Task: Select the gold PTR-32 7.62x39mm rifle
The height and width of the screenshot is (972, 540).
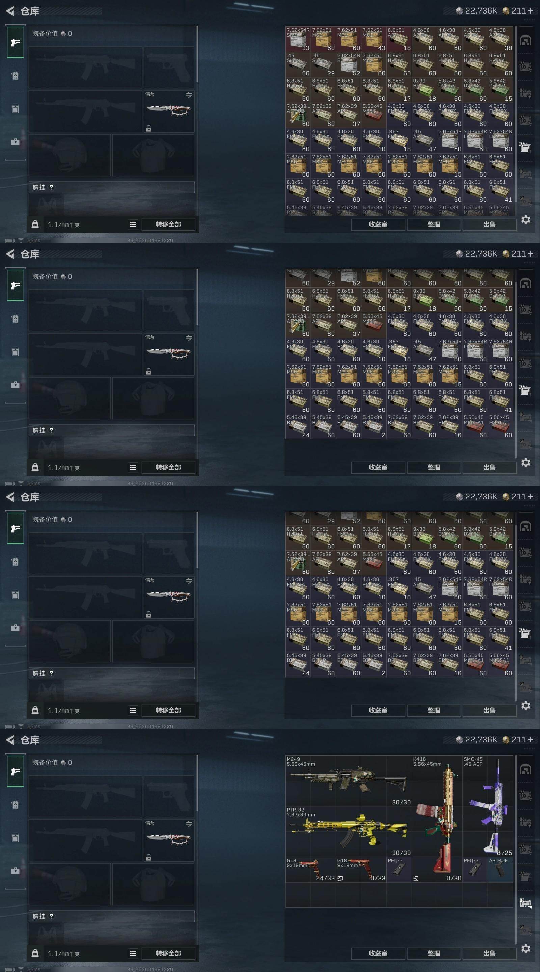Action: [348, 831]
